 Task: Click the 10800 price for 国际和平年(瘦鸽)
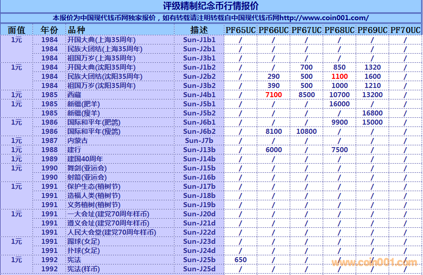click(x=306, y=132)
